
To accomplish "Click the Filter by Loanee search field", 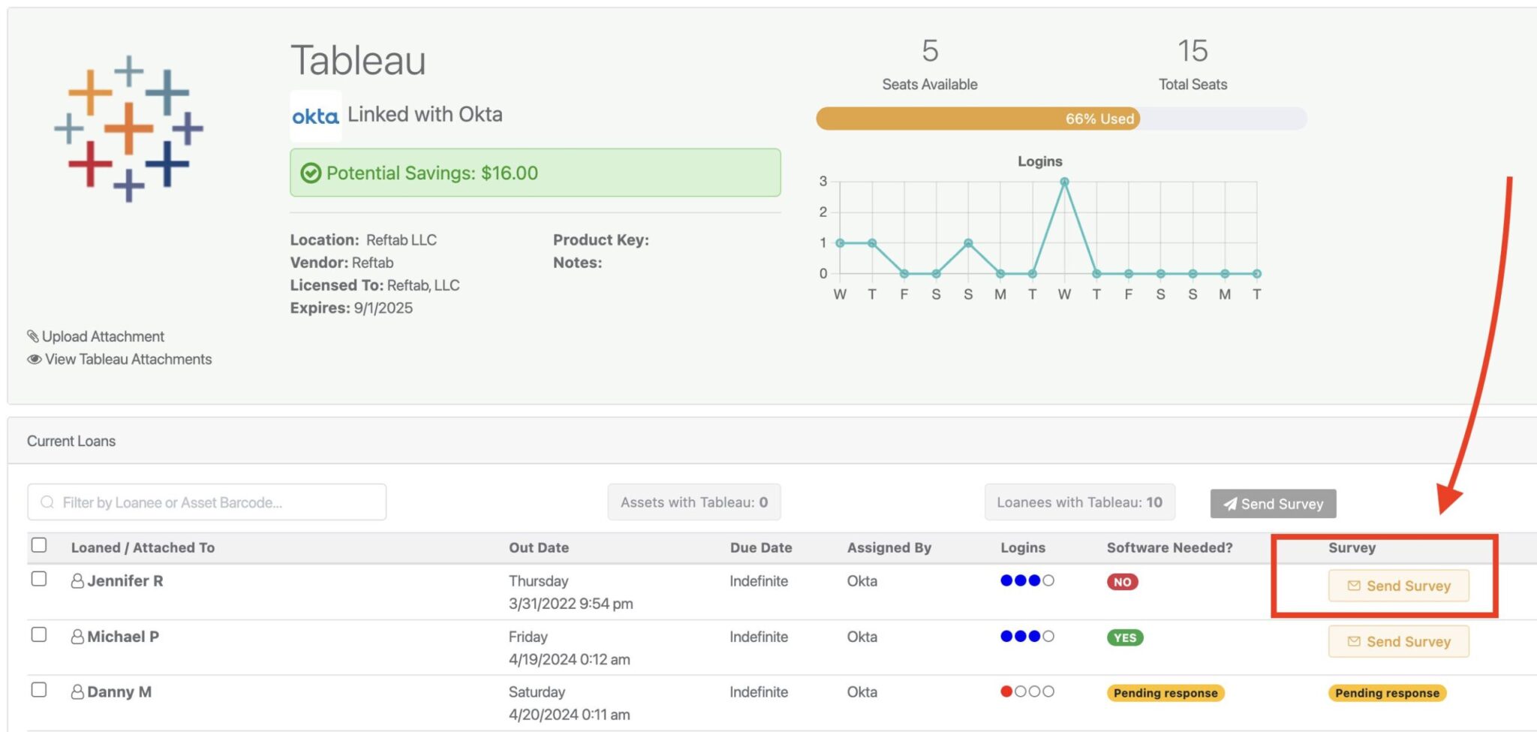I will (x=207, y=502).
